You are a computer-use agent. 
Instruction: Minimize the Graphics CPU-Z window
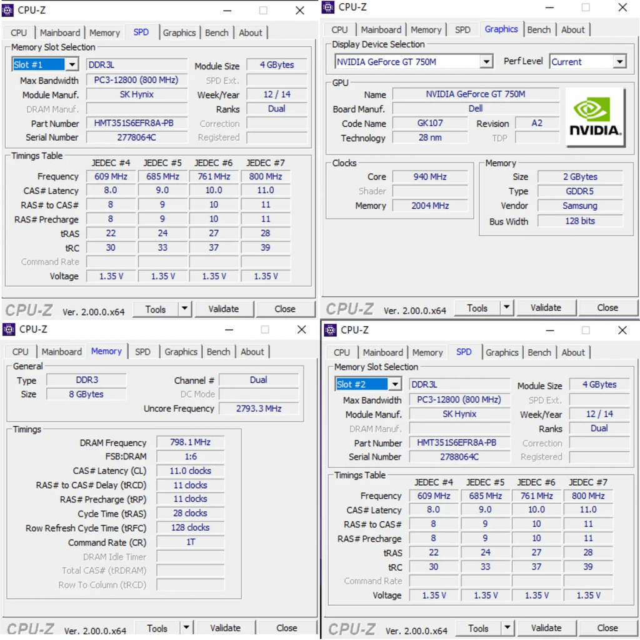(550, 7)
